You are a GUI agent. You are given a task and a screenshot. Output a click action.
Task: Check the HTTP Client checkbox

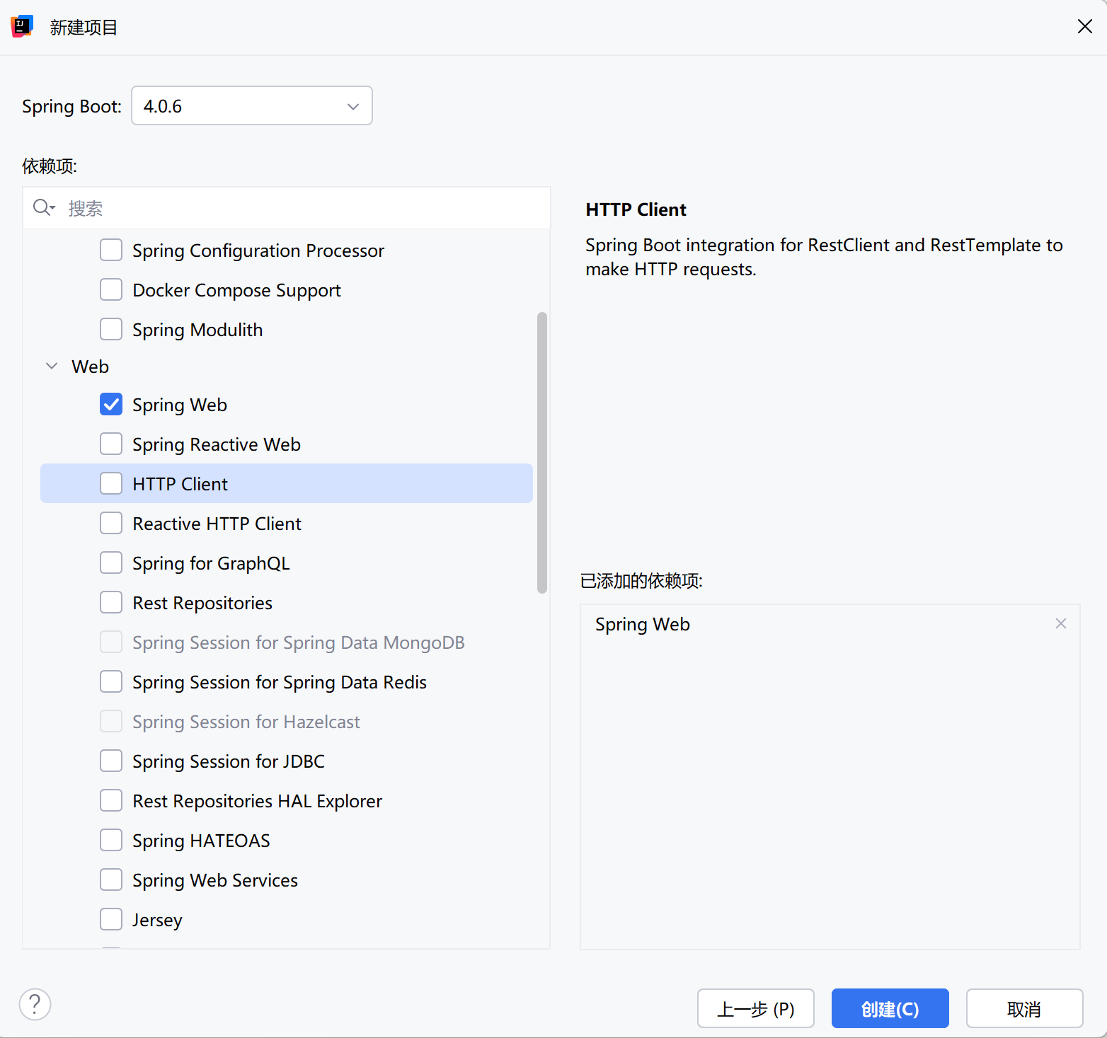click(x=111, y=483)
